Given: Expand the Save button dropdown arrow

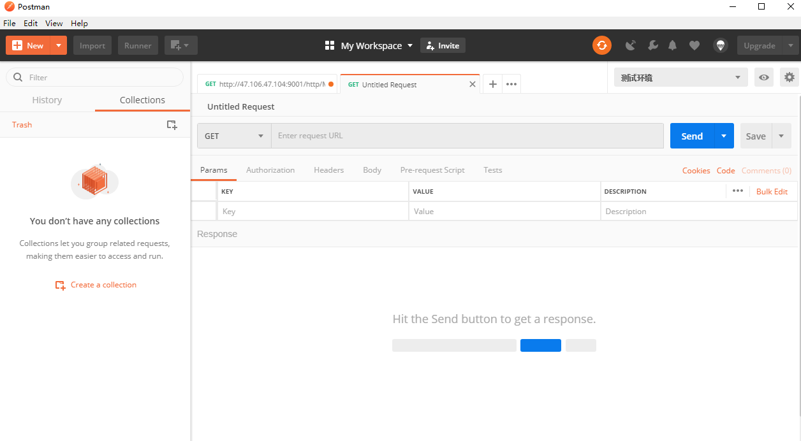Looking at the screenshot, I should pos(782,136).
